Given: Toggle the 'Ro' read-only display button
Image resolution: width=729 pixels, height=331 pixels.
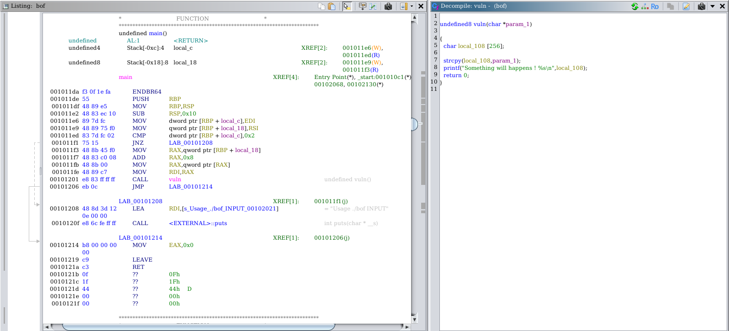Looking at the screenshot, I should (x=655, y=6).
